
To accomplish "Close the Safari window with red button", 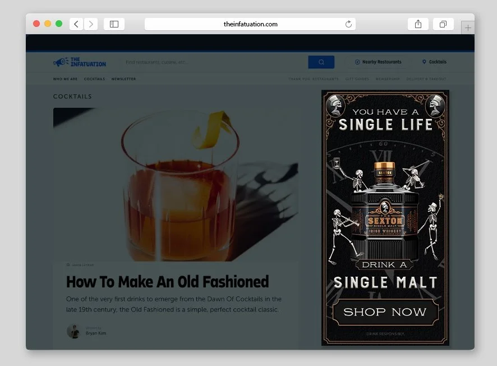I will tap(36, 24).
